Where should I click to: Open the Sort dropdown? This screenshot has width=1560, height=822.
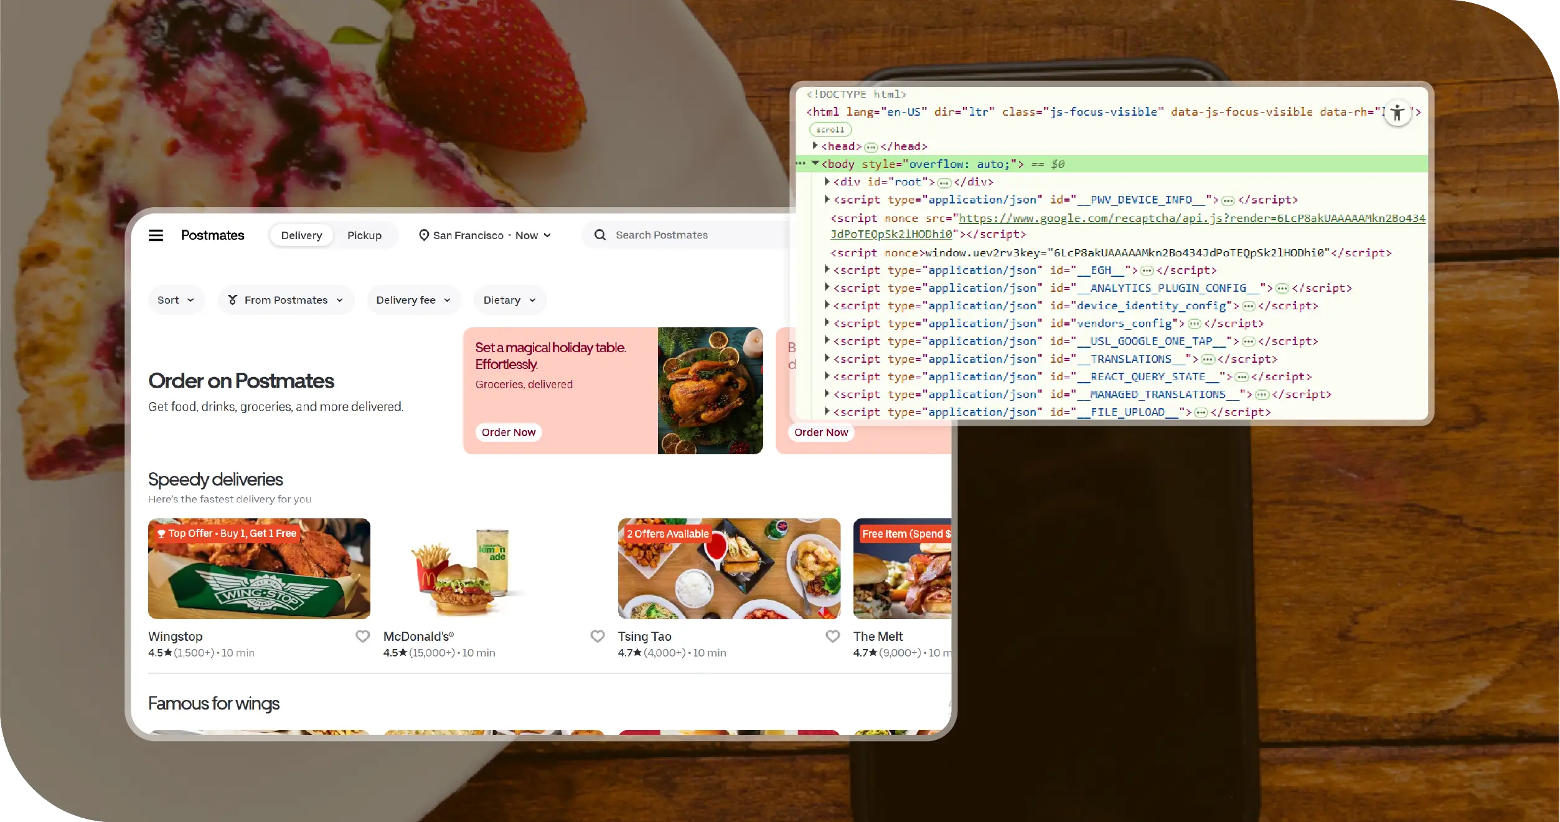(x=176, y=300)
